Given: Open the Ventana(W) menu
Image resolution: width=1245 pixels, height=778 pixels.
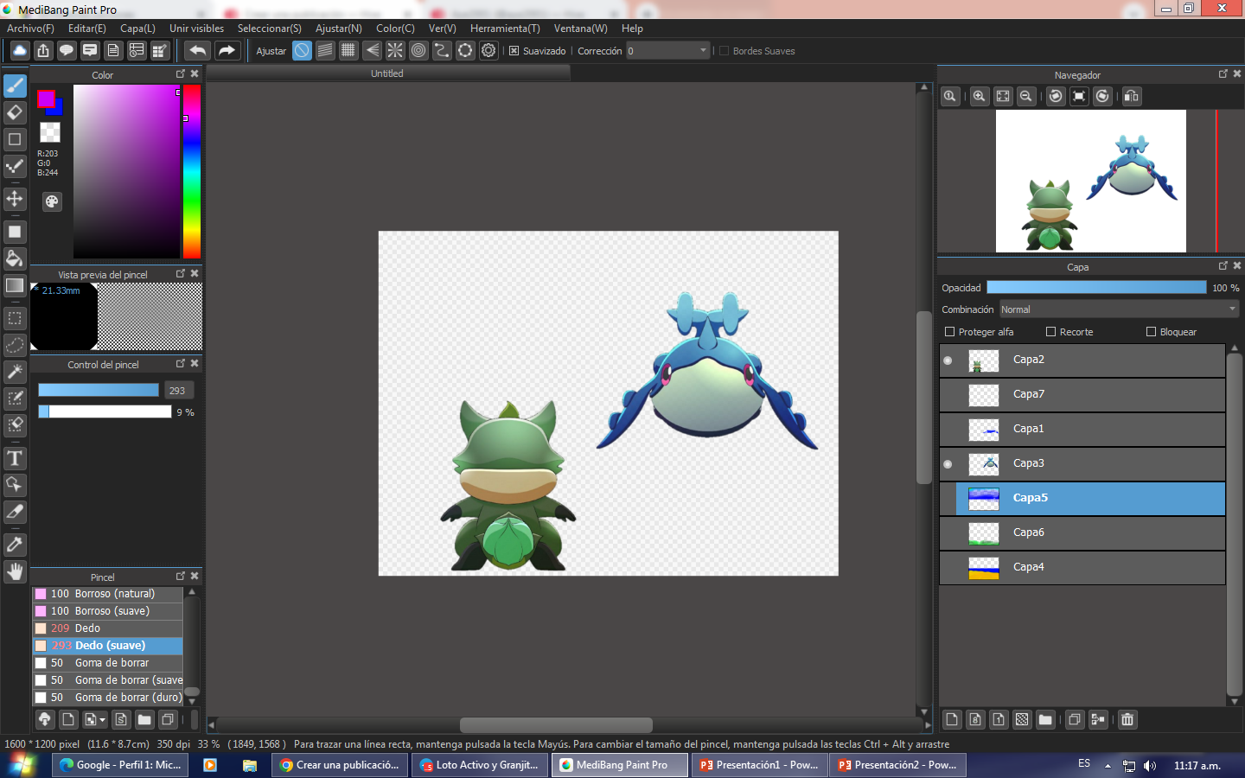Looking at the screenshot, I should click(x=580, y=29).
